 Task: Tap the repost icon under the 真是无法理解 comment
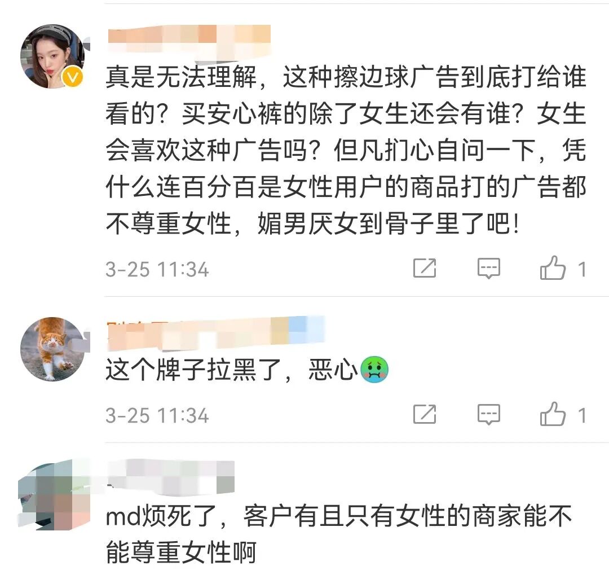[x=425, y=268]
